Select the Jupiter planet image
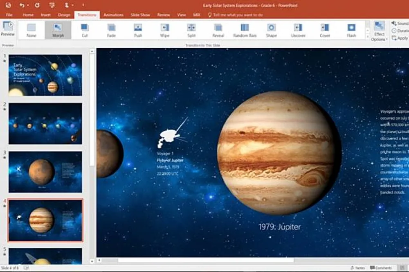 point(279,153)
